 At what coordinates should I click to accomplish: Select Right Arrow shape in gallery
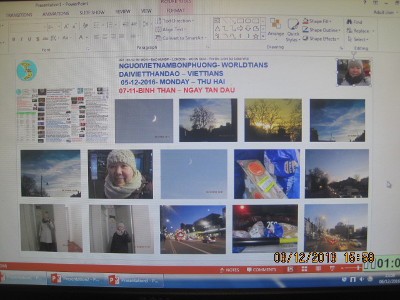pyautogui.click(x=240, y=28)
